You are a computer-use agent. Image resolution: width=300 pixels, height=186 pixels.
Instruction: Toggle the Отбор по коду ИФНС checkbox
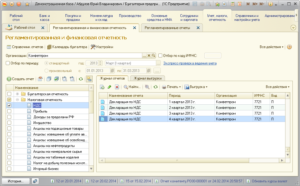tap(160, 56)
